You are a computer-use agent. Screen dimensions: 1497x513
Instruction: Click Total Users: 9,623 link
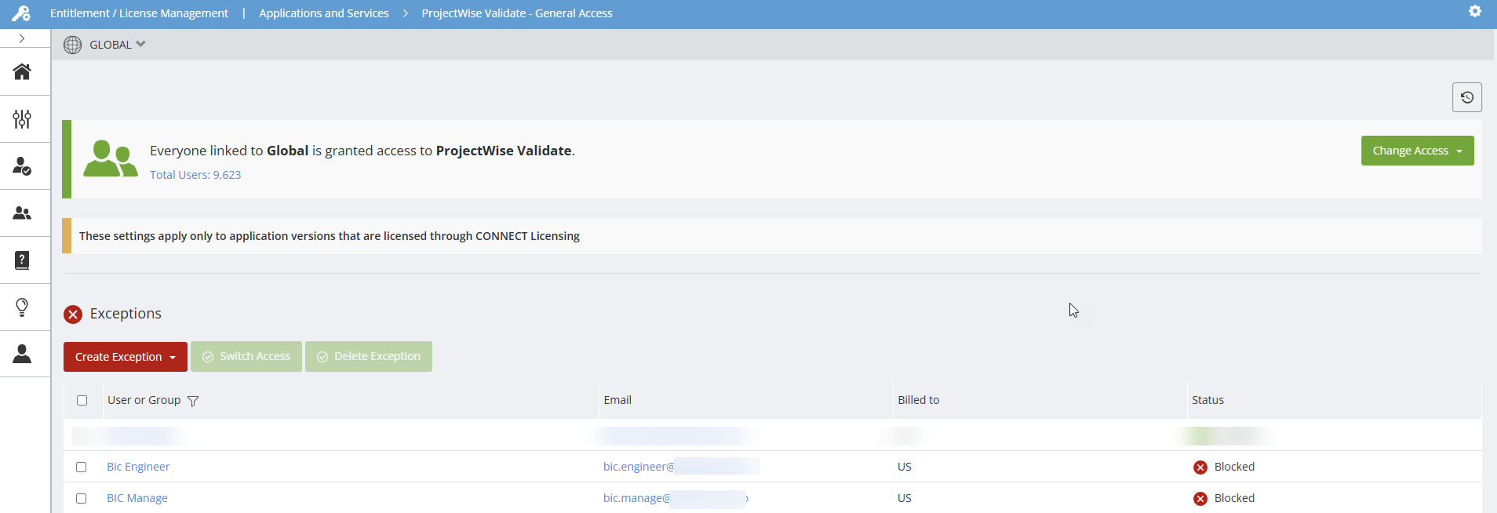point(195,175)
